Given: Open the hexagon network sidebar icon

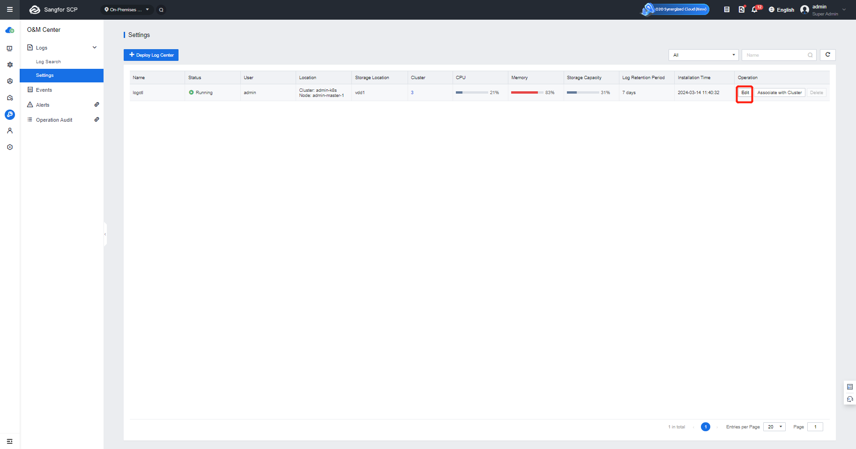Looking at the screenshot, I should (x=10, y=81).
